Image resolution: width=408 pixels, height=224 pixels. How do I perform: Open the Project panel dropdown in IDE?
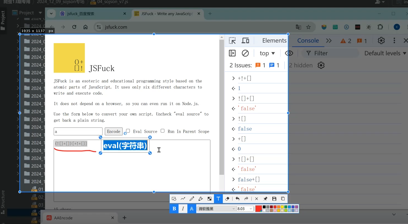[40, 13]
